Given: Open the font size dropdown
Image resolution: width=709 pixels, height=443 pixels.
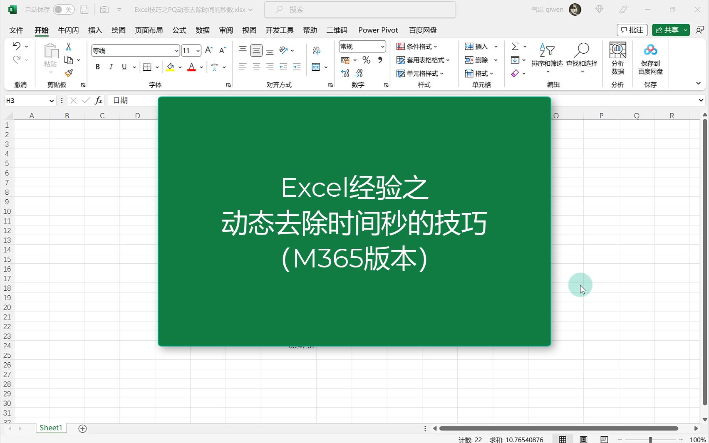Looking at the screenshot, I should [x=197, y=50].
